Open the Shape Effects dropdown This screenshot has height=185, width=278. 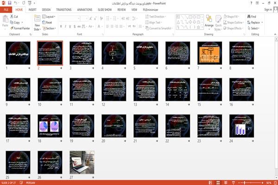click(x=233, y=28)
